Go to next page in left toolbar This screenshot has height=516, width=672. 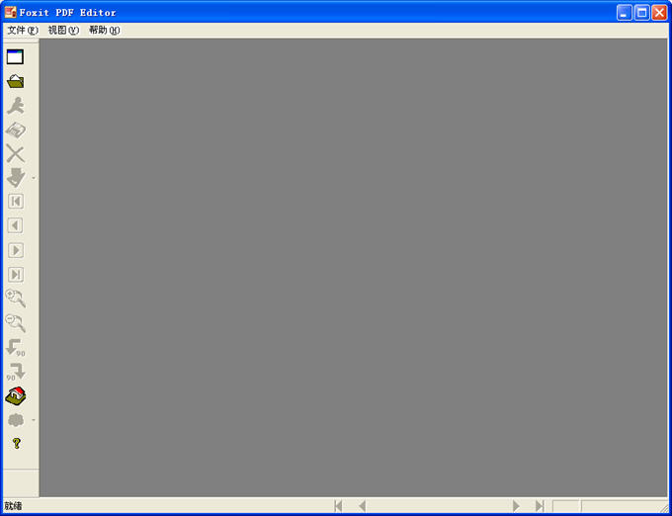point(15,250)
